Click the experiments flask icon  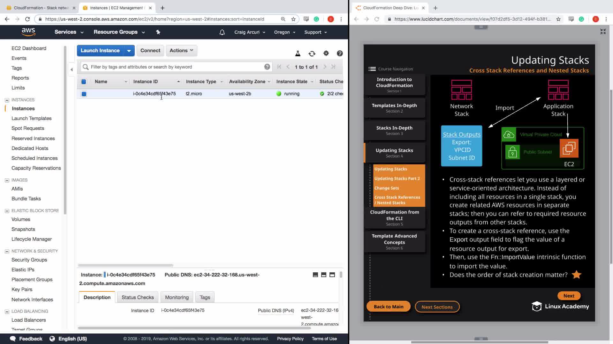coord(298,54)
